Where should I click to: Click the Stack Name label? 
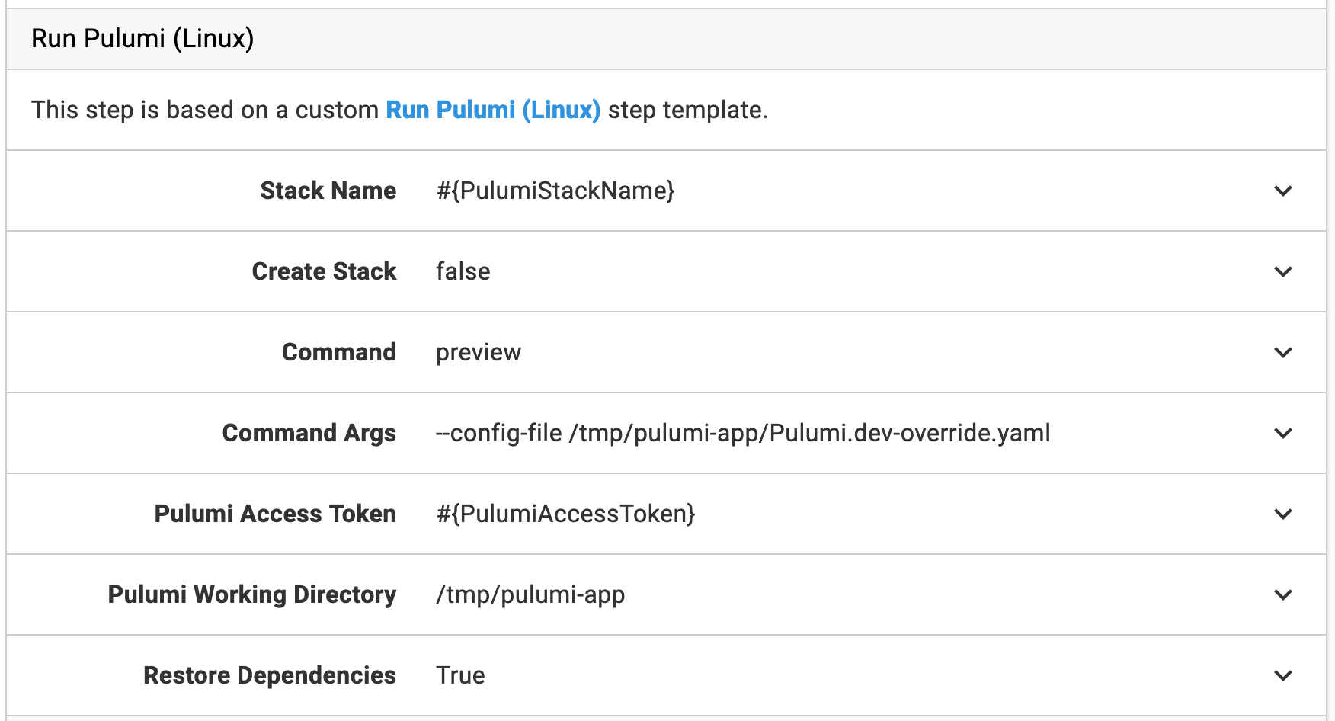tap(328, 191)
